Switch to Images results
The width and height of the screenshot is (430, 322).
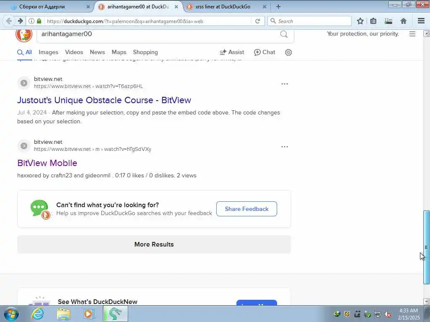tap(48, 52)
